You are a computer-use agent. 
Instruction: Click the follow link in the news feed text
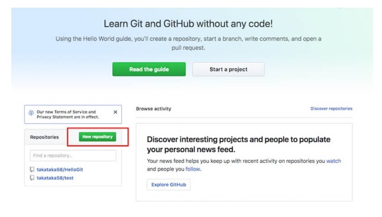[x=192, y=169]
